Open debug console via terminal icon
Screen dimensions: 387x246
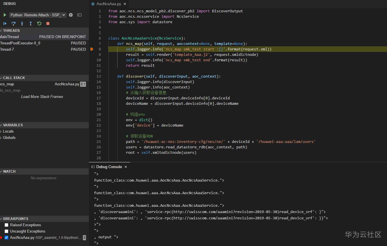(x=79, y=15)
